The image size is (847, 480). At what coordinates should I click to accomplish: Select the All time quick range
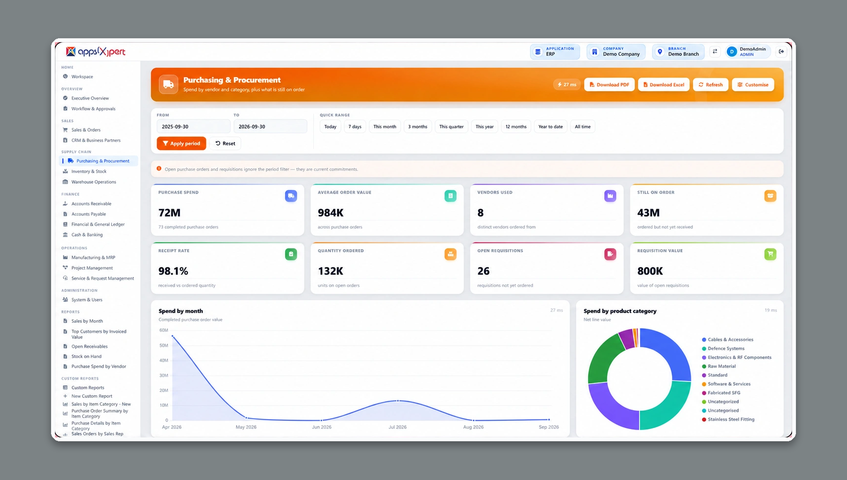(x=583, y=127)
